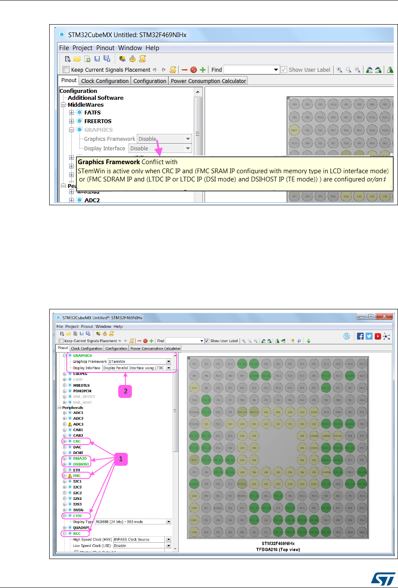Collapse the Peripherals node in lower window
Screen dimensions: 398x588
[59, 408]
